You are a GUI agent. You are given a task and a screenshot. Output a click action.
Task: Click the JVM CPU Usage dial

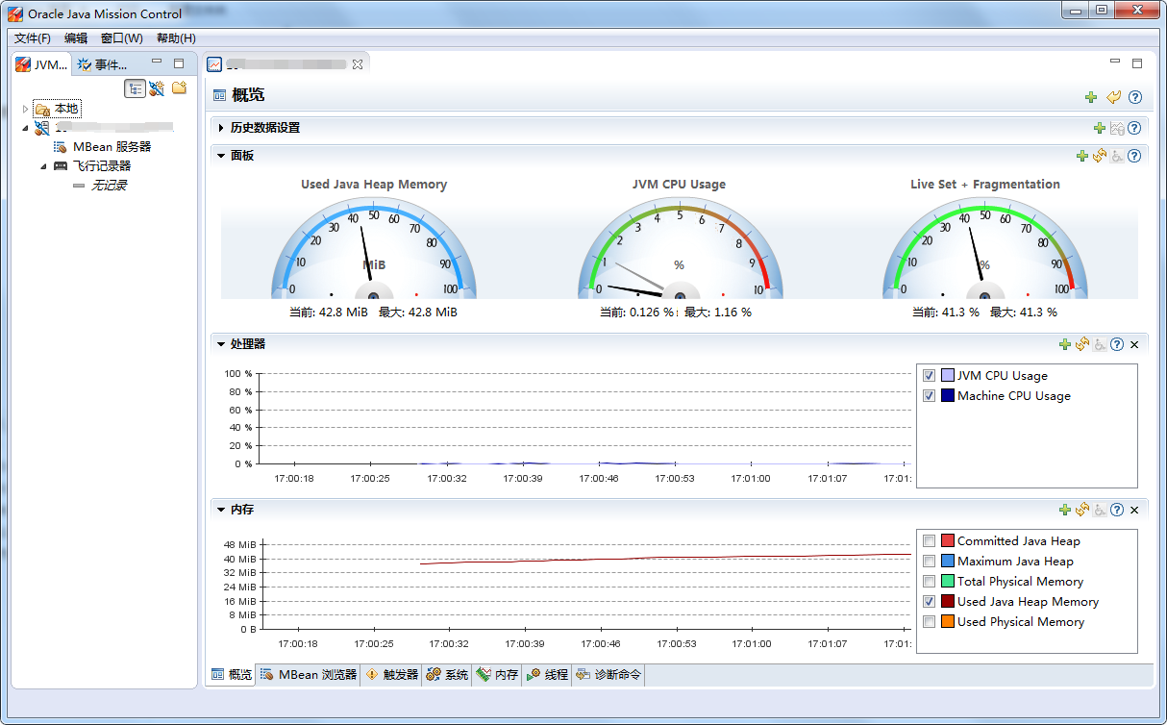point(680,250)
